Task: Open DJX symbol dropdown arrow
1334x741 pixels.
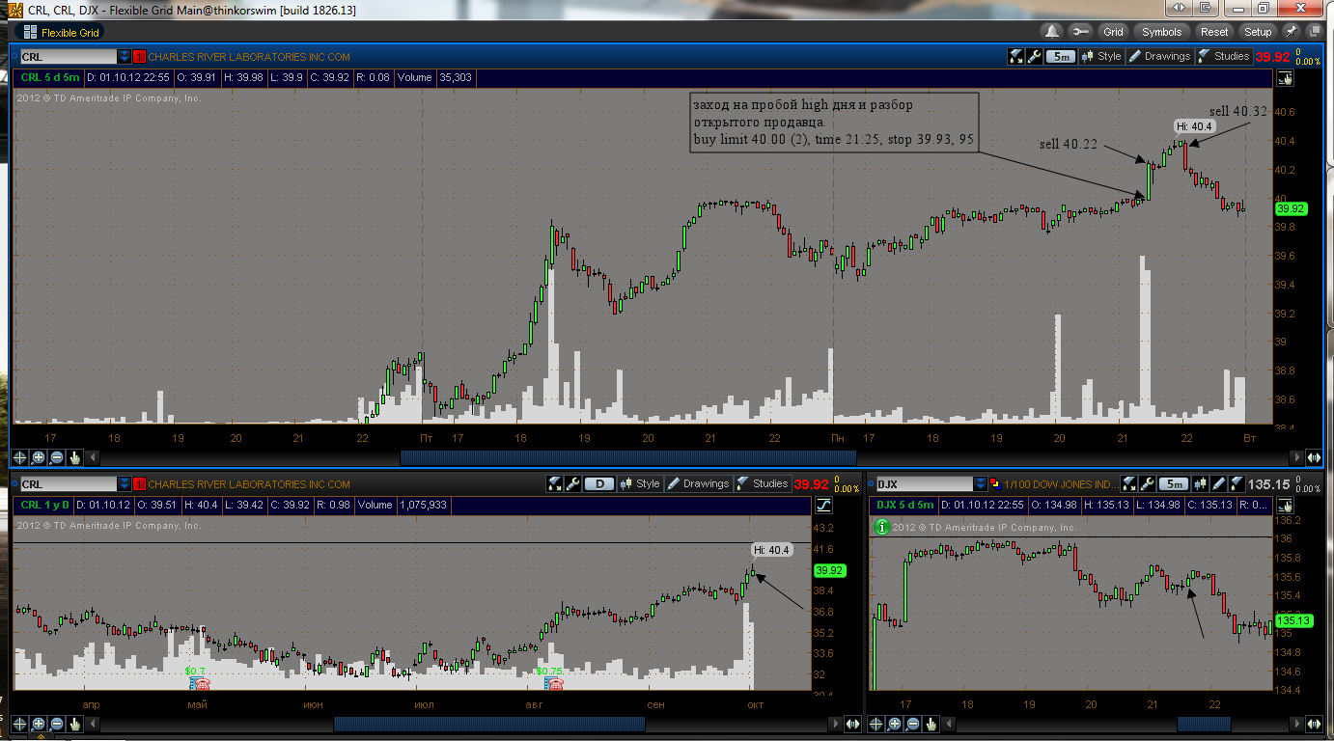Action: (981, 484)
